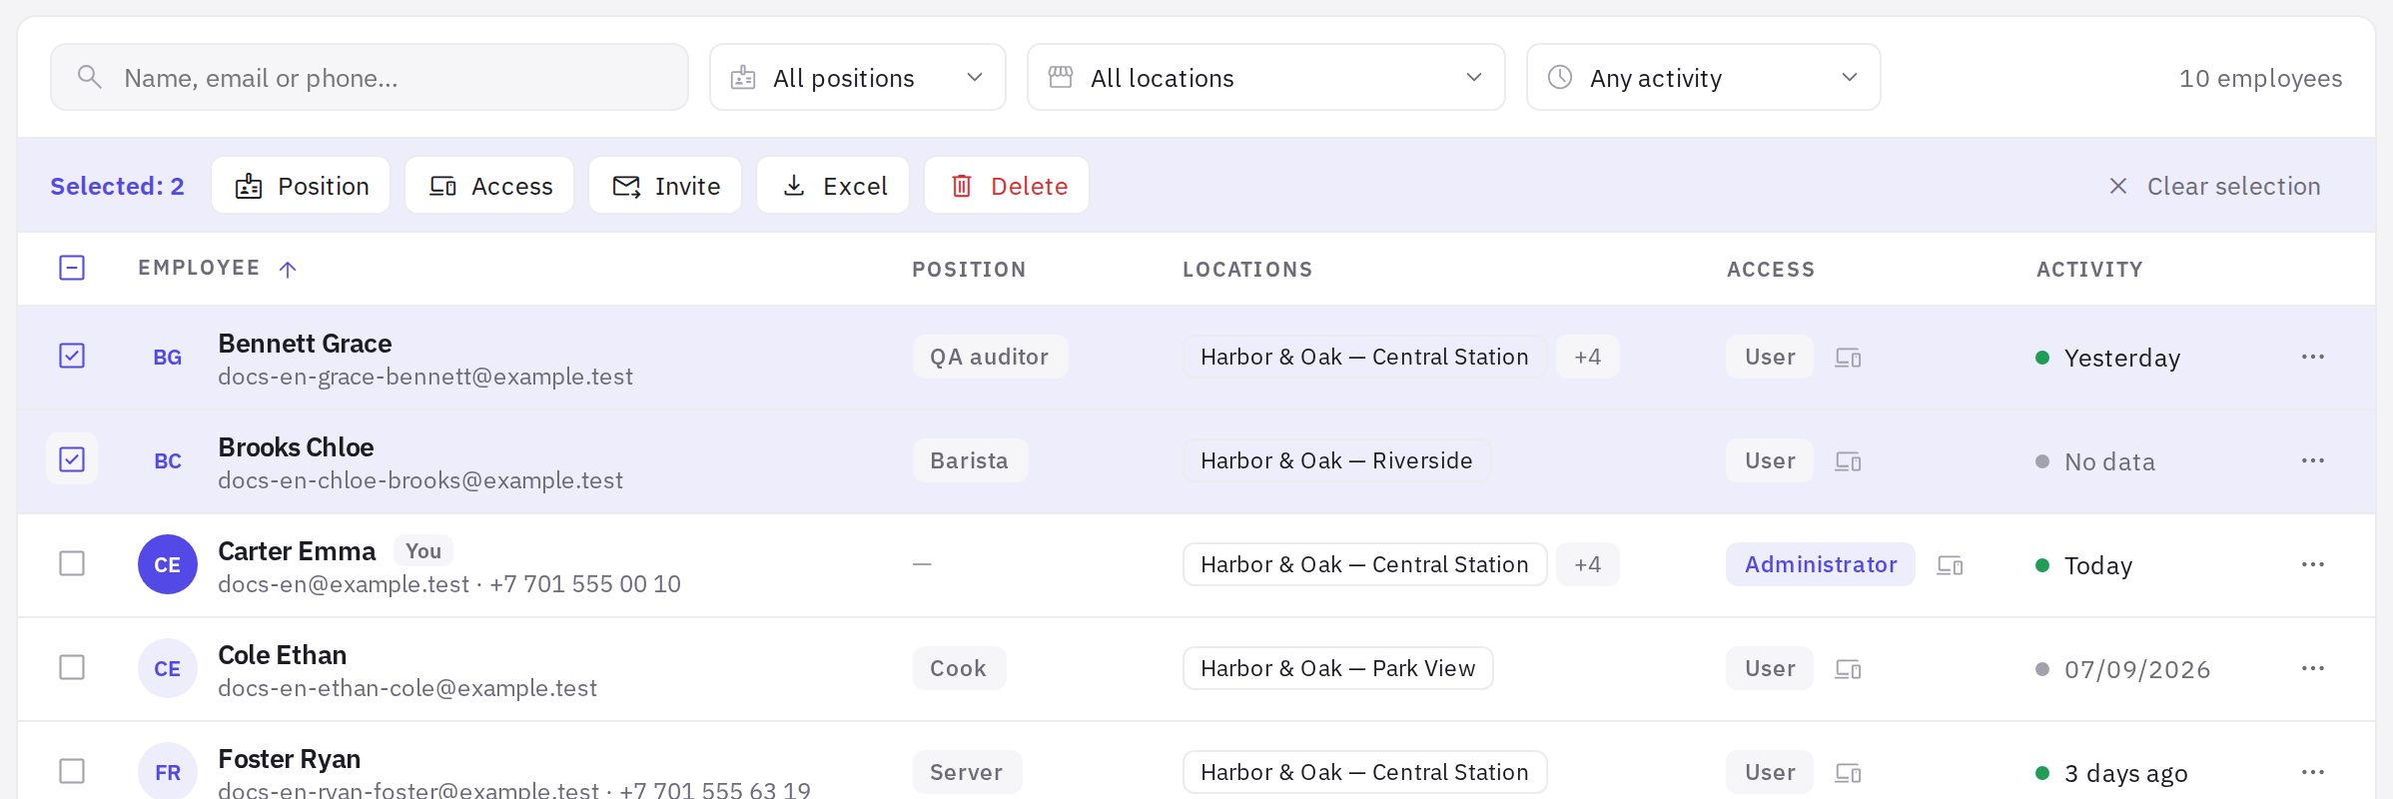Open the Any activity dropdown
This screenshot has width=2393, height=799.
click(1703, 77)
